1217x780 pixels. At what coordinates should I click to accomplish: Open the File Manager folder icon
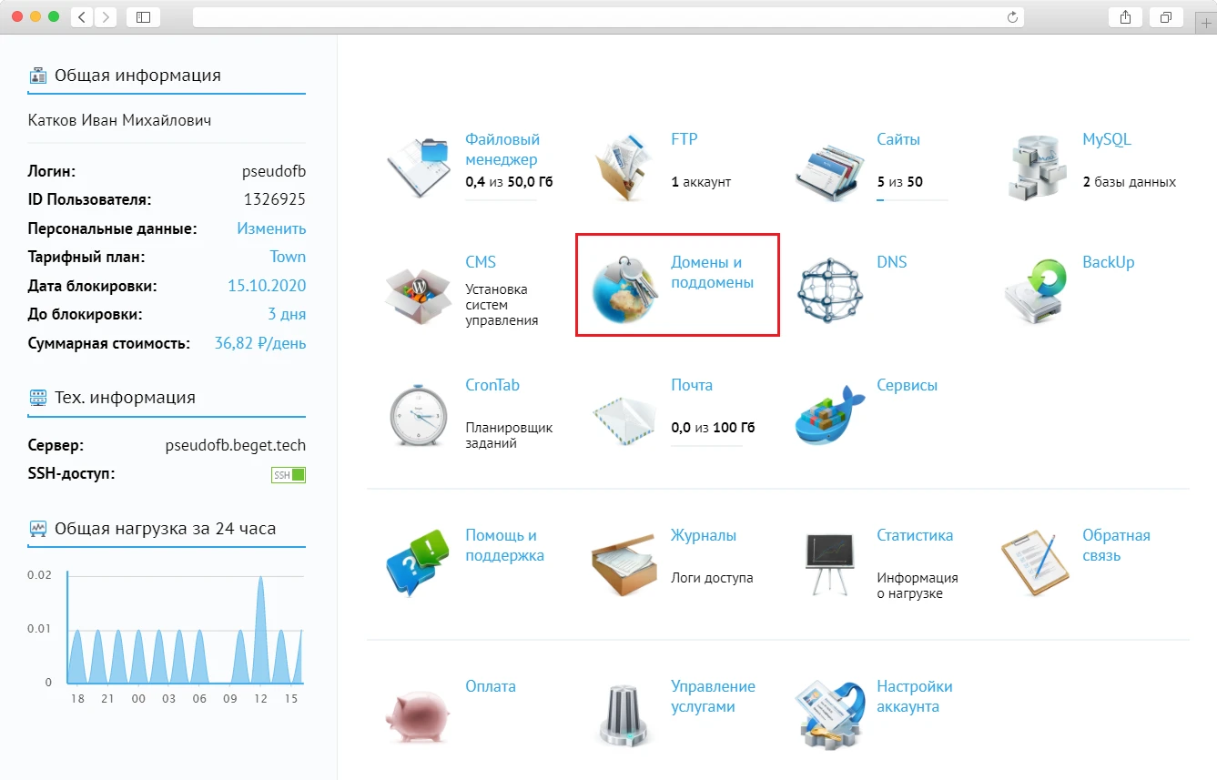[418, 167]
